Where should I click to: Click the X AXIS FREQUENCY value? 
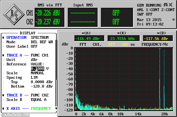pos(41,108)
